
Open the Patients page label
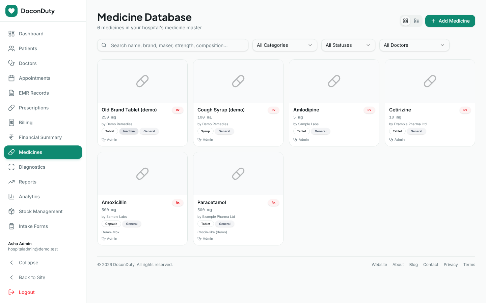pyautogui.click(x=28, y=48)
